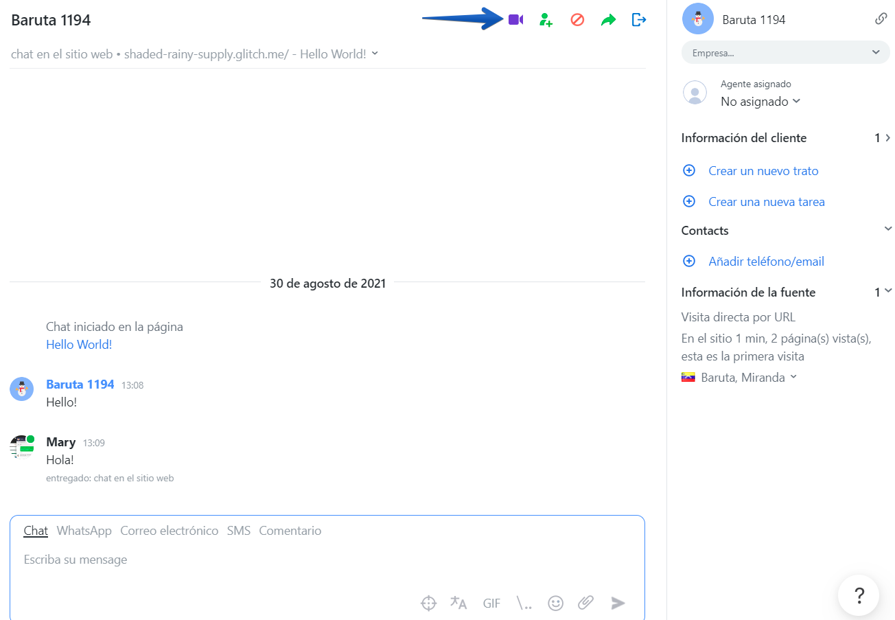Click Baruta 1194 avatar in right panel
The width and height of the screenshot is (895, 620).
coord(698,19)
